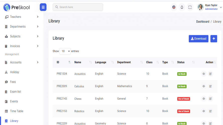
Task: Click In Stock badge for PRE2009
Action: 182,86
